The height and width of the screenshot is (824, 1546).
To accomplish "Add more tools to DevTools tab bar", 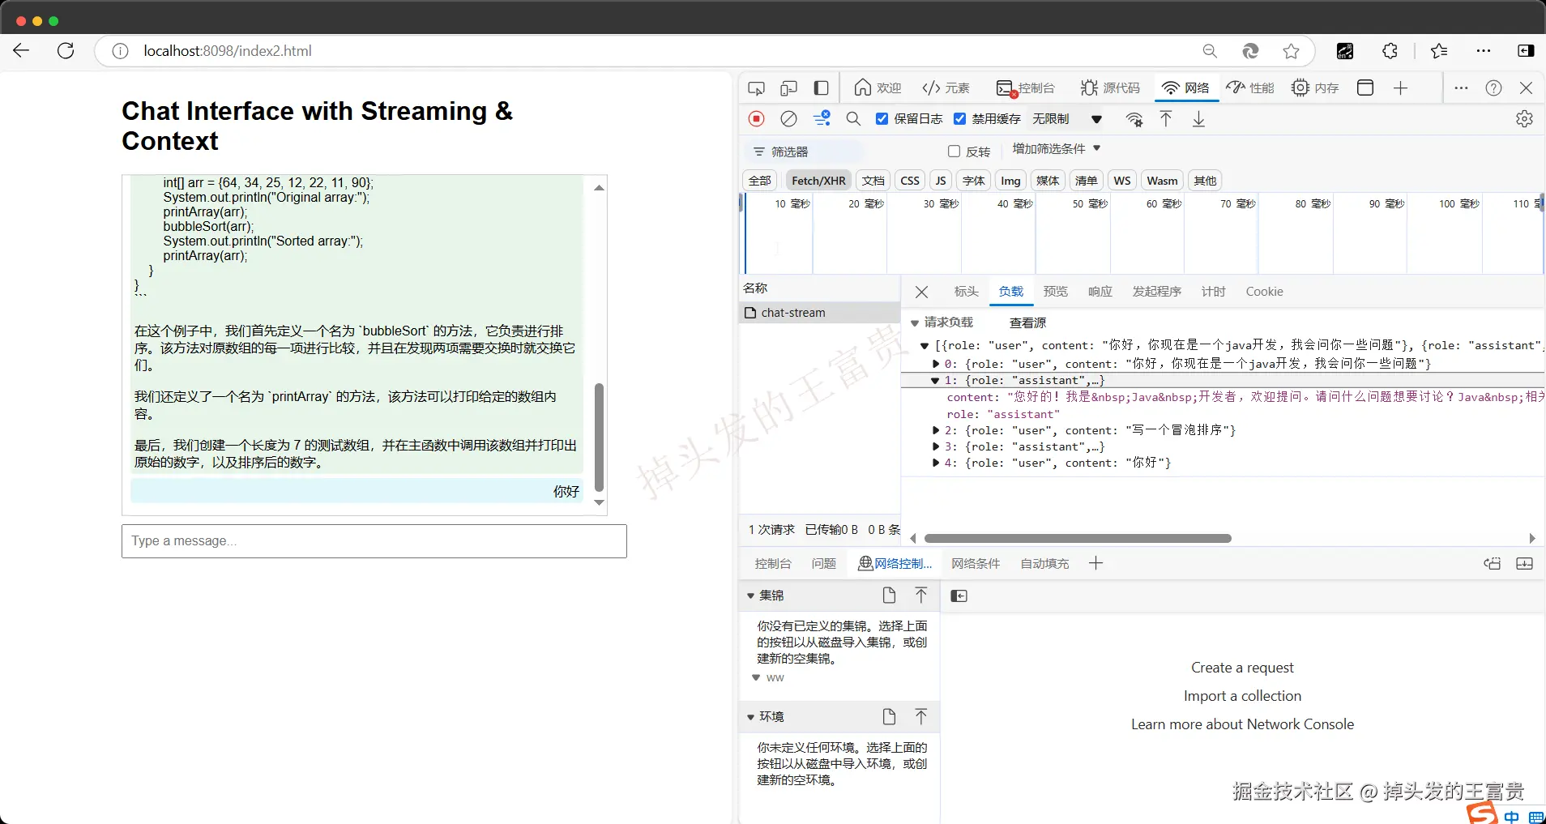I will pos(1401,88).
